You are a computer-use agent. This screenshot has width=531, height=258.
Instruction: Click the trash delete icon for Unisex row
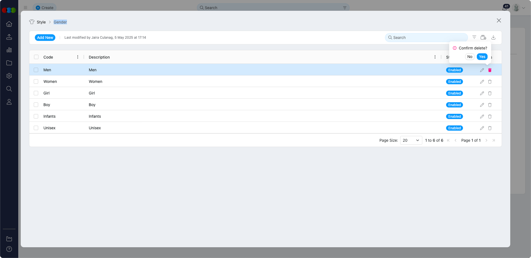point(490,128)
